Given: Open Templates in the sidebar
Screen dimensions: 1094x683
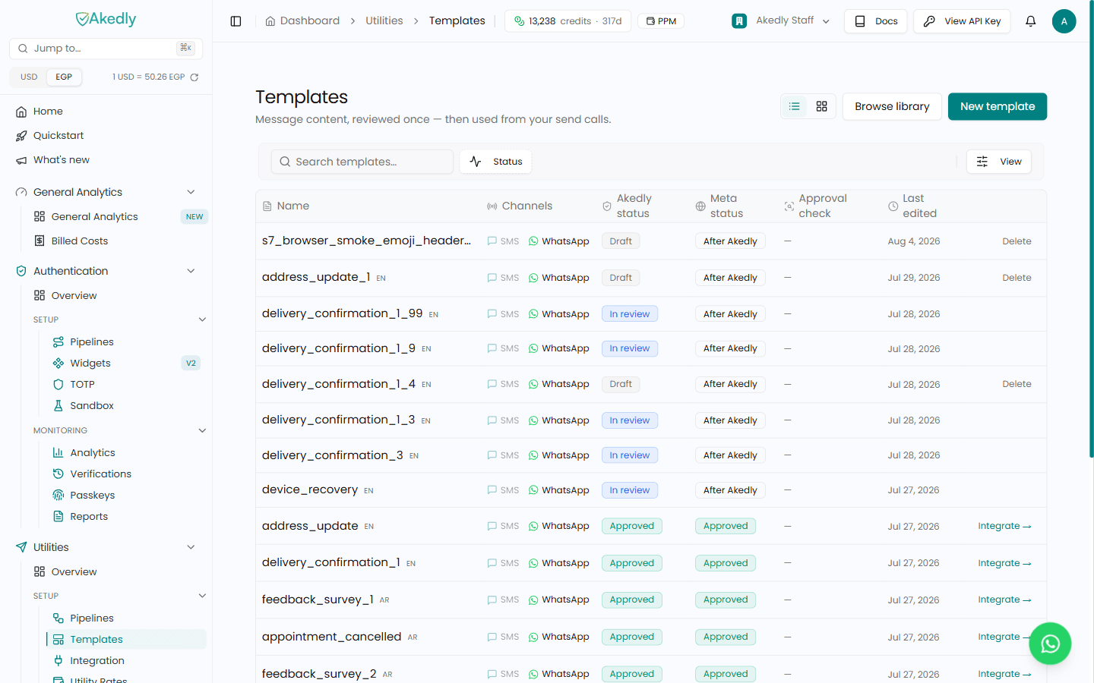Looking at the screenshot, I should pyautogui.click(x=127, y=640).
